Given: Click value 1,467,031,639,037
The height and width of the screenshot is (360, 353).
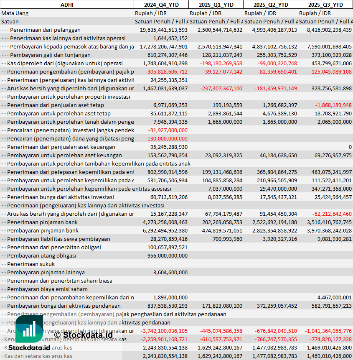Looking at the screenshot, I should click(165, 88).
